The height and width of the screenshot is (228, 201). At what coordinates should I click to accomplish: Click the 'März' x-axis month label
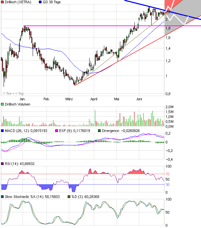[69, 99]
